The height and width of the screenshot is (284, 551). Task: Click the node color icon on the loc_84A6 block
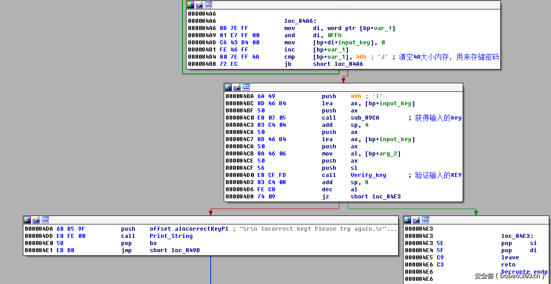(191, 5)
